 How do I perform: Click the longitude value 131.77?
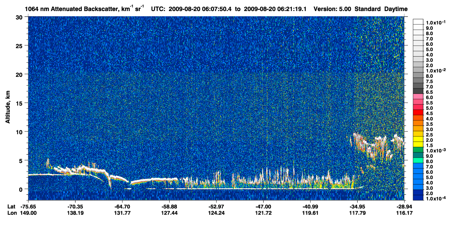[x=122, y=213]
